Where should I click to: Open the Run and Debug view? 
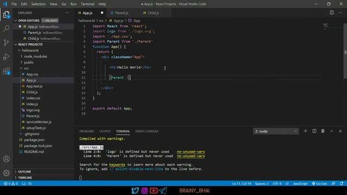point(7,56)
